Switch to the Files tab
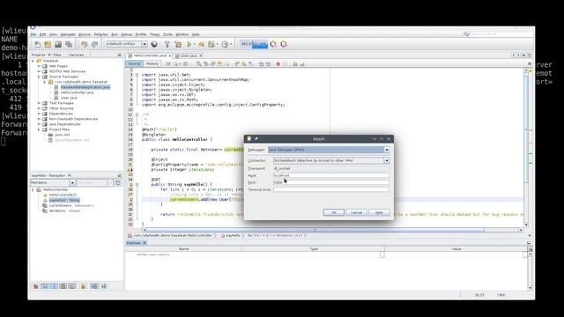 click(x=57, y=55)
